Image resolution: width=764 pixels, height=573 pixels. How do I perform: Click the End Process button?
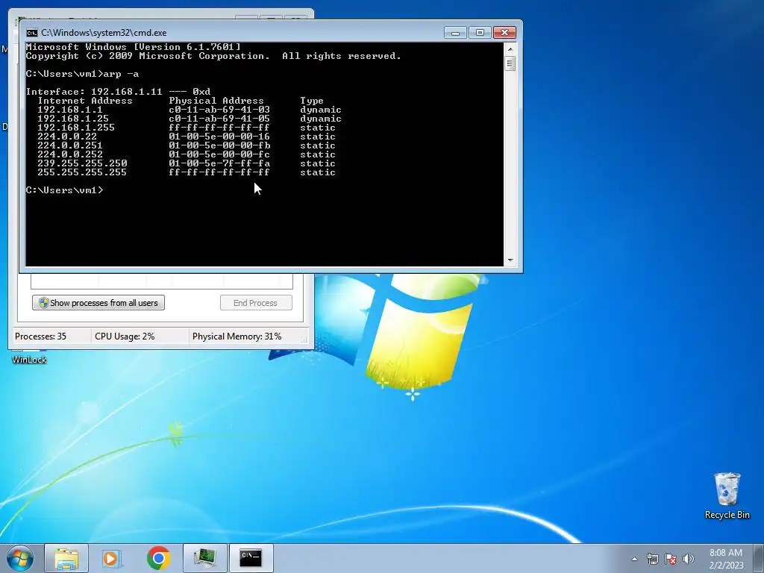point(256,303)
